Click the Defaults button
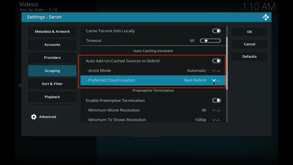Image resolution: width=293 pixels, height=165 pixels. click(x=249, y=56)
